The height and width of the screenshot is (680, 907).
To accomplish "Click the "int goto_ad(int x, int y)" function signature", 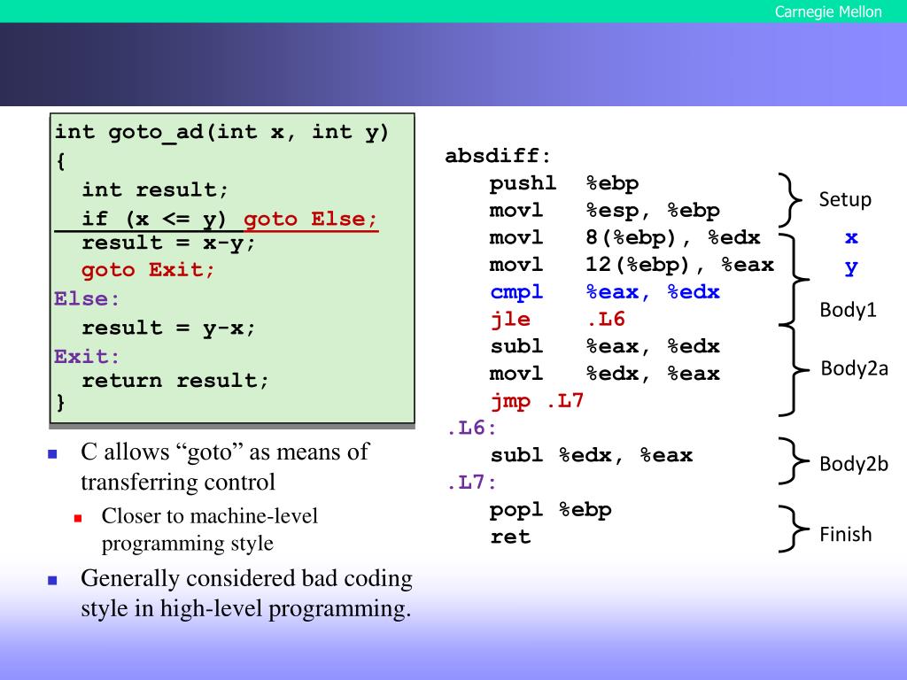I will coord(221,133).
